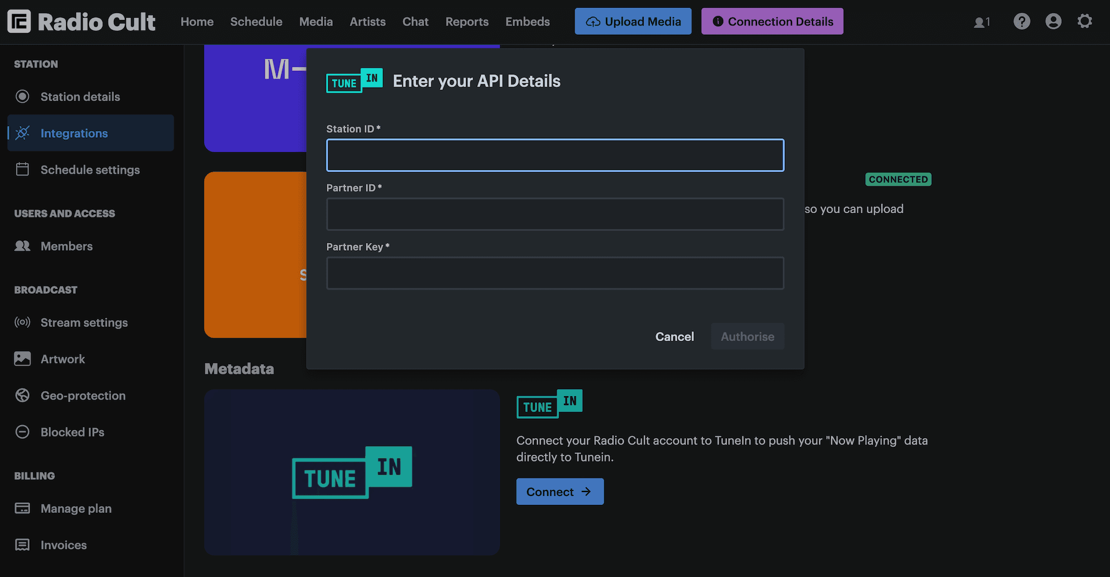
Task: Click the Blocked IPs icon
Action: tap(22, 432)
